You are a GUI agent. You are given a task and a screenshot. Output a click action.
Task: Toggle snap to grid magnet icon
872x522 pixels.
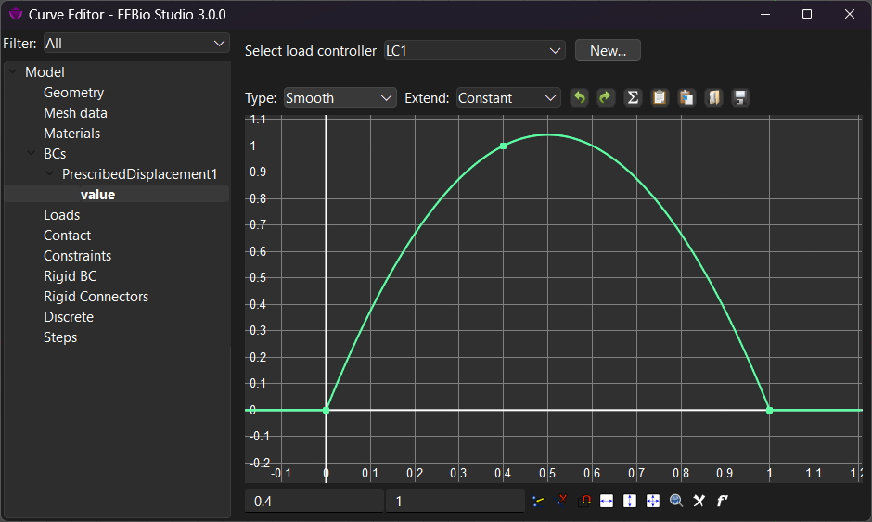click(x=584, y=501)
